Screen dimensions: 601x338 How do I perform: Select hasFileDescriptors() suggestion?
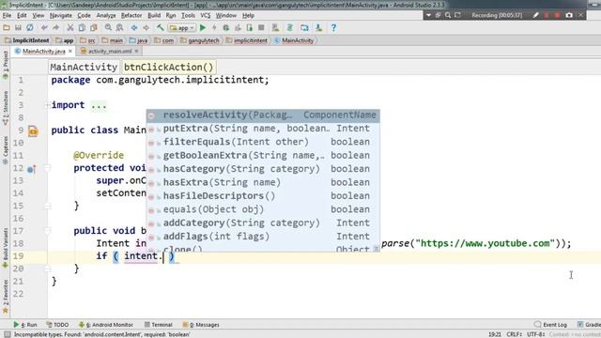[263, 196]
